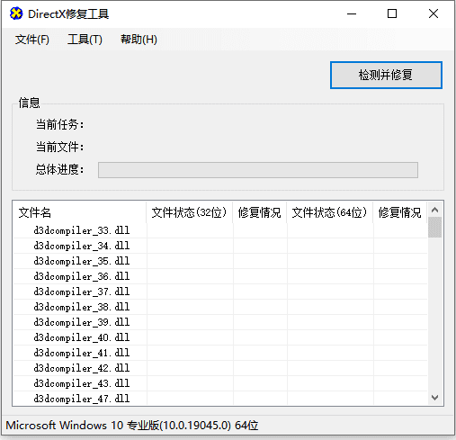Click the 检测并修复 button

[x=386, y=75]
